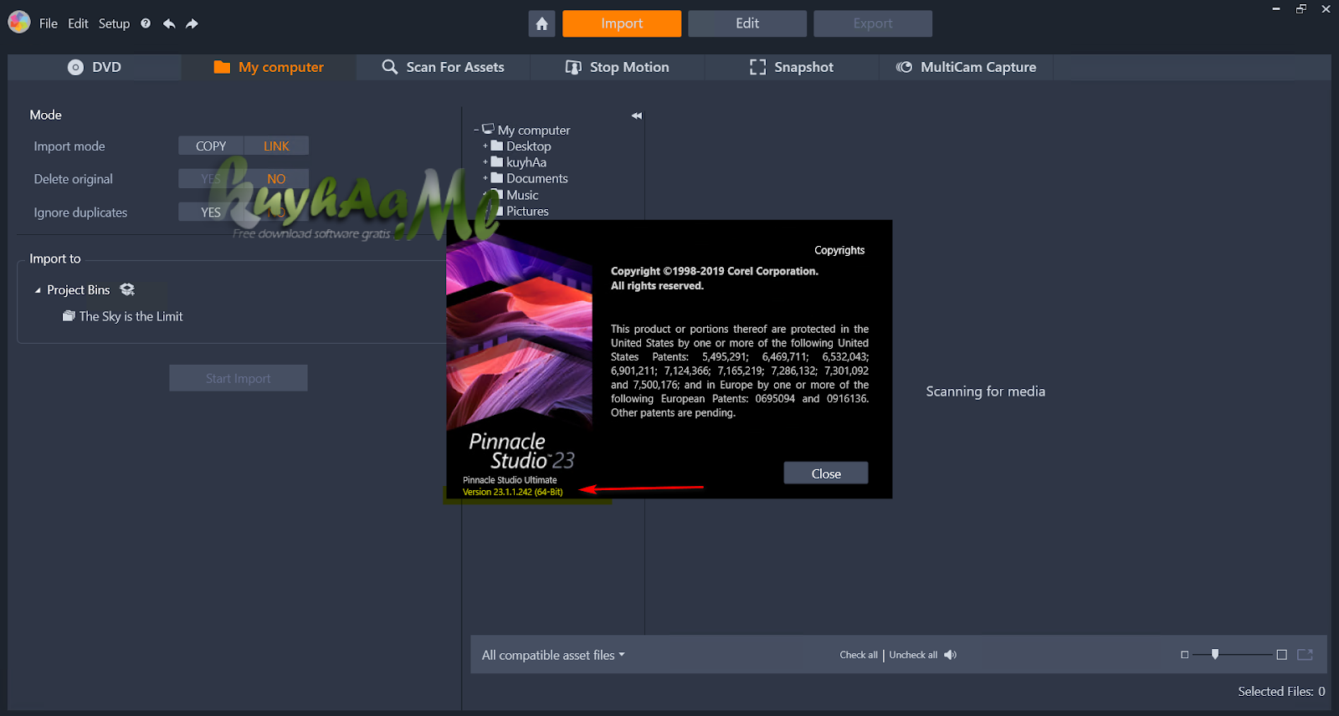The image size is (1339, 716).
Task: Expand the kuyhAa folder node
Action: (x=485, y=162)
